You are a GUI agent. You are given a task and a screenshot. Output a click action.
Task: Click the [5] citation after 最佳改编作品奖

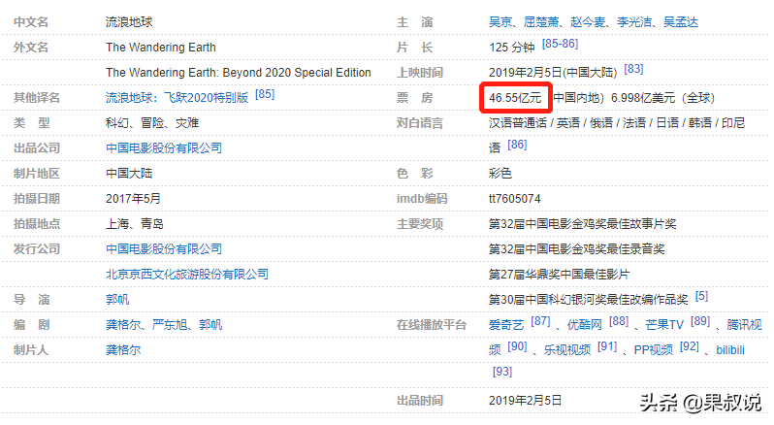(701, 296)
